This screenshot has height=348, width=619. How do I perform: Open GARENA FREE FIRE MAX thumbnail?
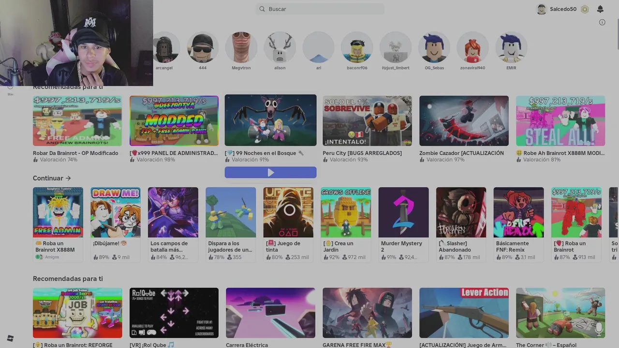(368, 313)
